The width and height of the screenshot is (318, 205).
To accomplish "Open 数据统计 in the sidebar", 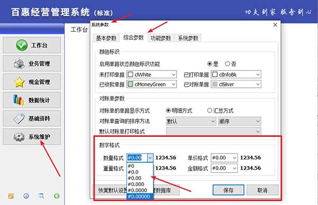I will coord(32,100).
